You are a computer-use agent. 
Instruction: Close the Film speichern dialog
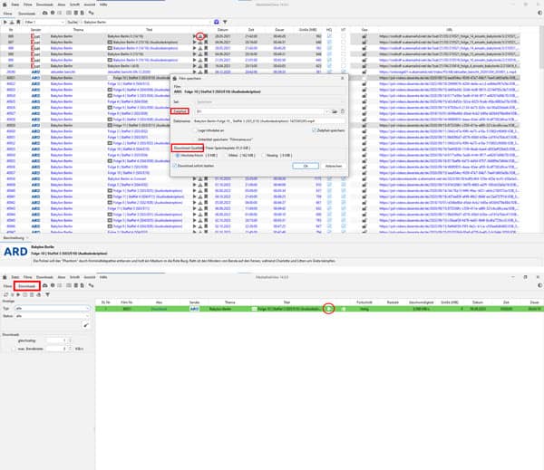click(343, 78)
